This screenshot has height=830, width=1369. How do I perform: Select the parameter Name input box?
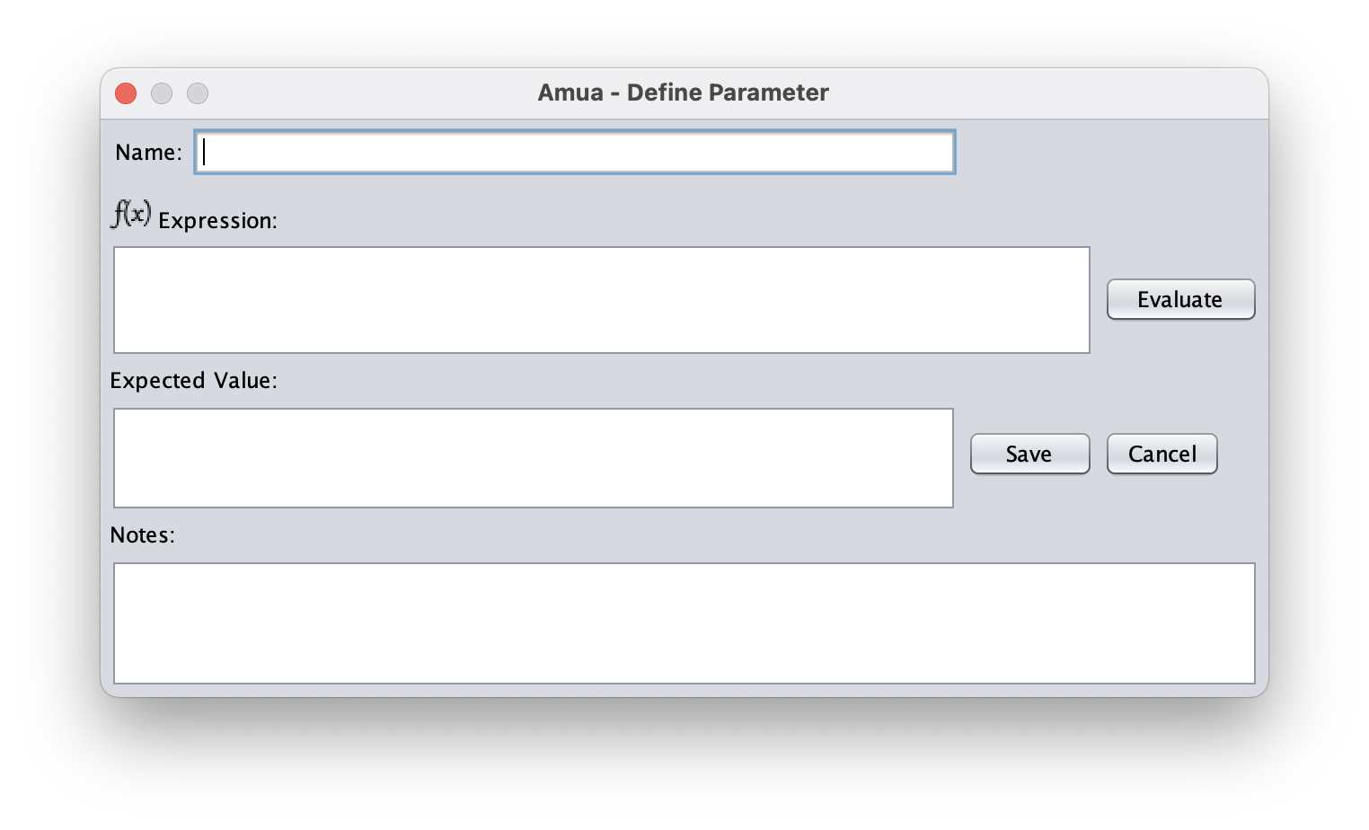tap(575, 152)
